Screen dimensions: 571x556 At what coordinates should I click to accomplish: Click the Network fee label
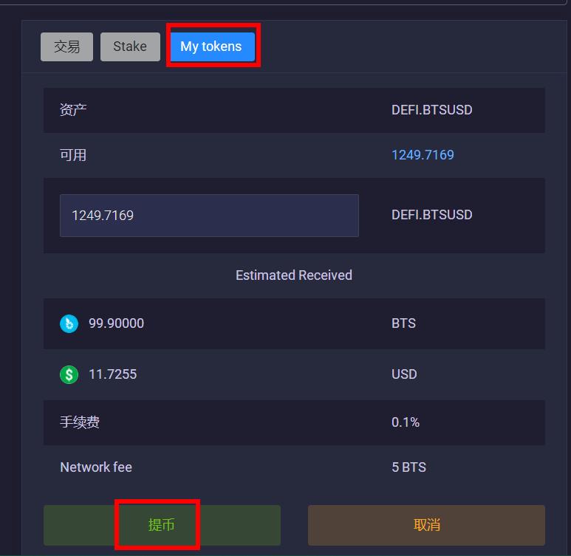pos(96,467)
